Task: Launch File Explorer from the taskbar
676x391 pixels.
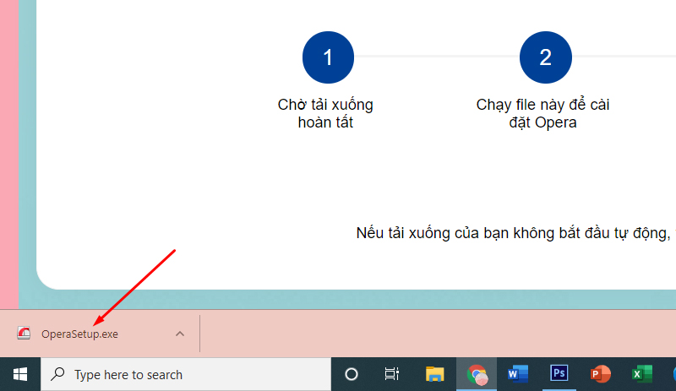Action: (x=434, y=374)
